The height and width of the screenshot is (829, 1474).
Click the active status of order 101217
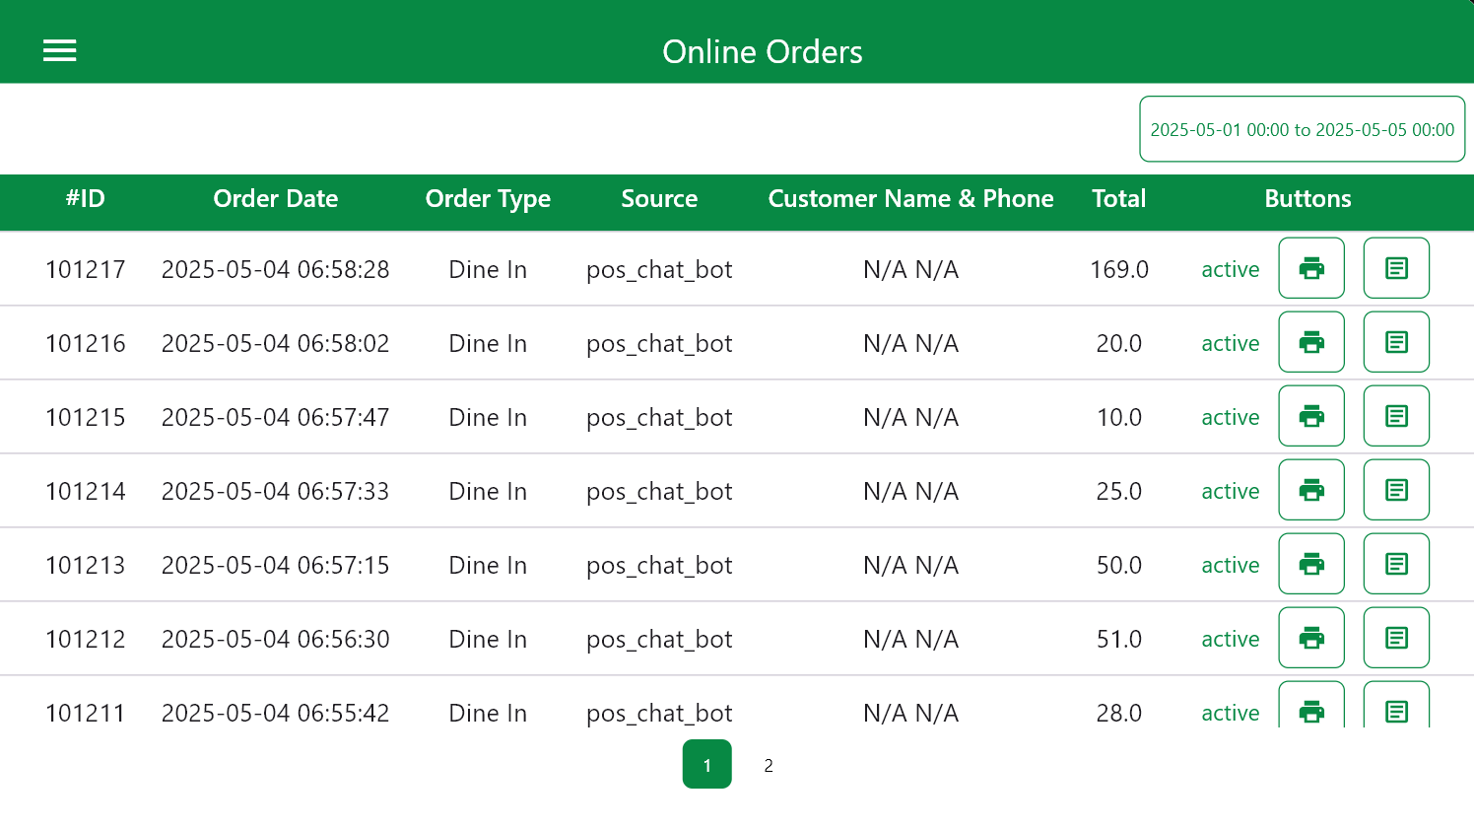point(1230,268)
